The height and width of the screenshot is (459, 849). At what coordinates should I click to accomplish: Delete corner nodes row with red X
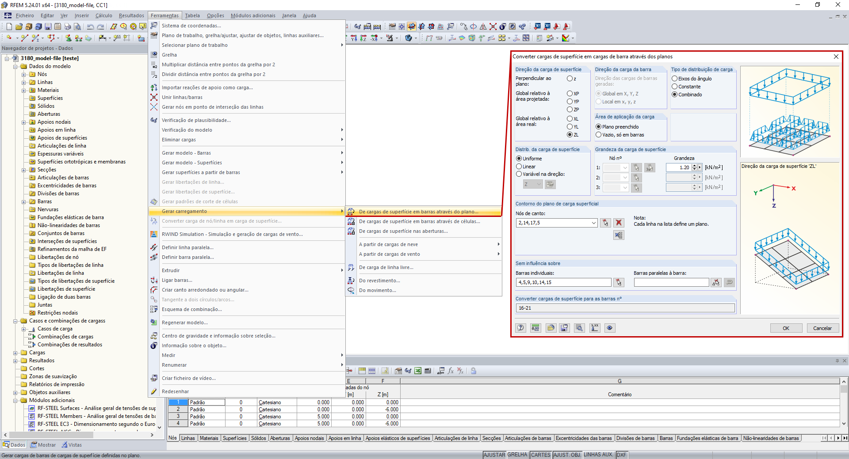(x=619, y=223)
